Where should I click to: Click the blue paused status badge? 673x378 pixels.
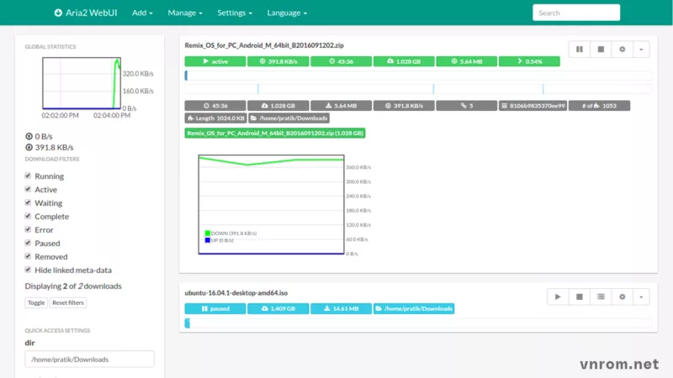coord(215,308)
